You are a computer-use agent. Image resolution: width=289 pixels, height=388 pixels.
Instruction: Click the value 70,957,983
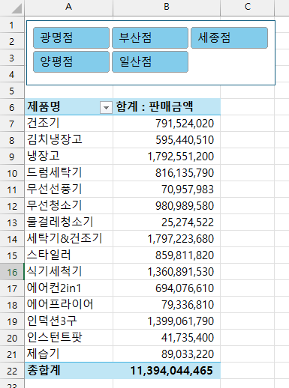(x=188, y=190)
